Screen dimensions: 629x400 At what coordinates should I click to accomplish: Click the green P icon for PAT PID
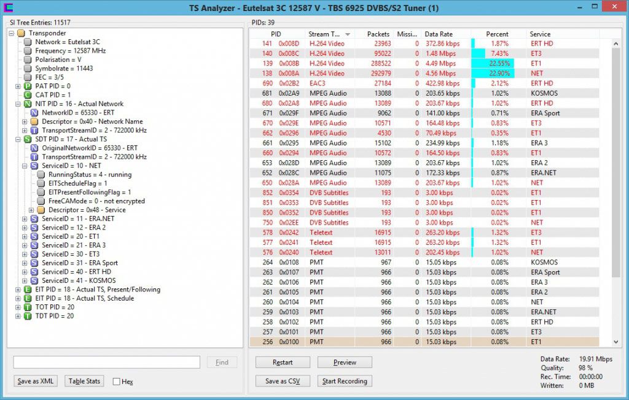27,87
